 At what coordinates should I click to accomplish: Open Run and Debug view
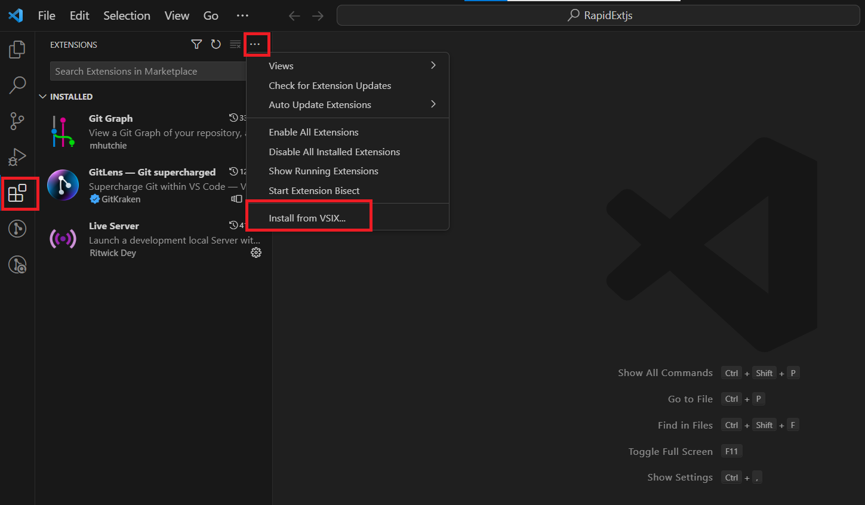pos(17,157)
